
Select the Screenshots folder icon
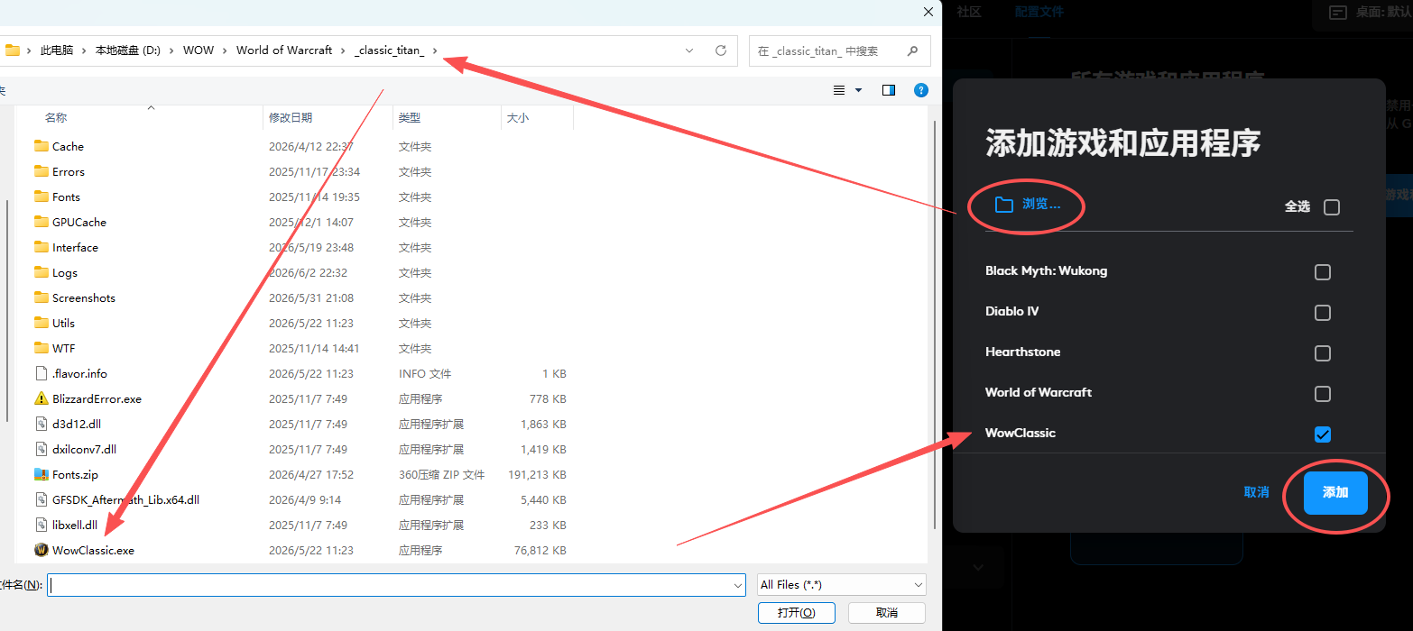pyautogui.click(x=41, y=297)
